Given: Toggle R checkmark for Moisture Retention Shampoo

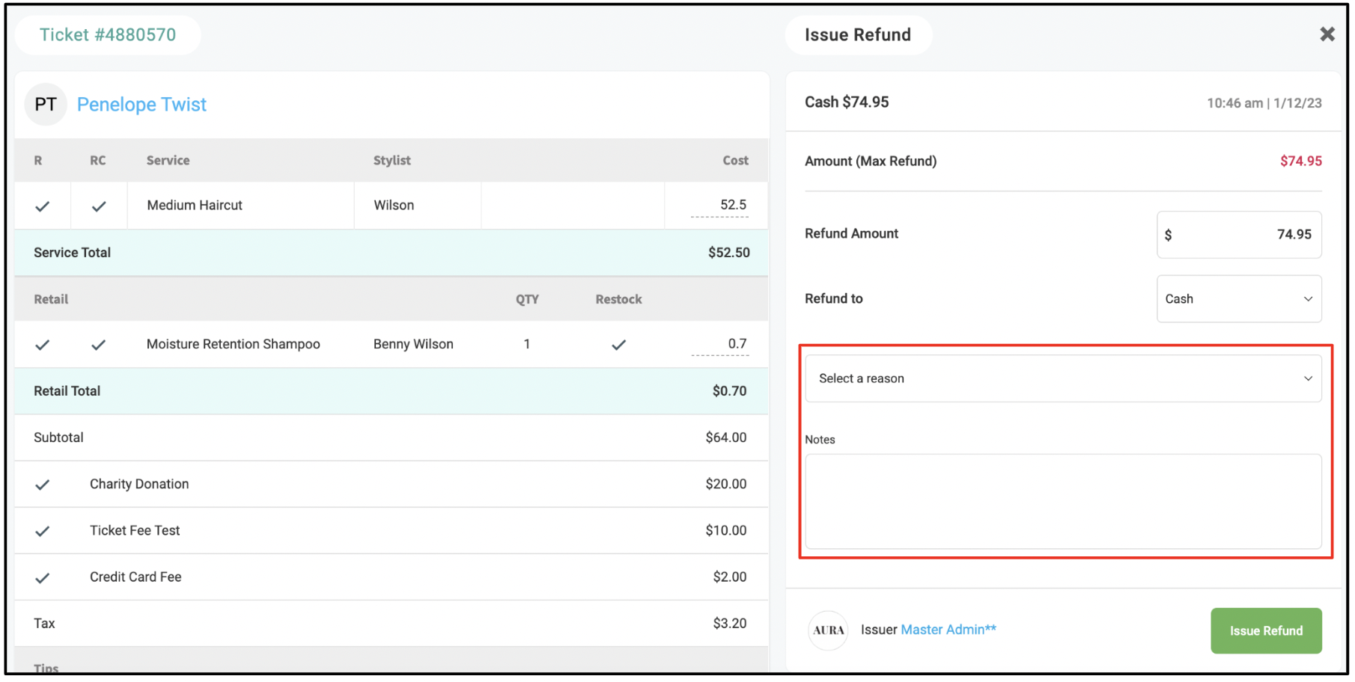Looking at the screenshot, I should (43, 345).
